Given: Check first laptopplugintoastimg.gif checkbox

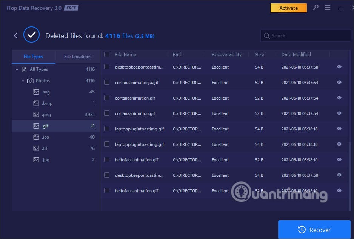Looking at the screenshot, I should pos(107,129).
